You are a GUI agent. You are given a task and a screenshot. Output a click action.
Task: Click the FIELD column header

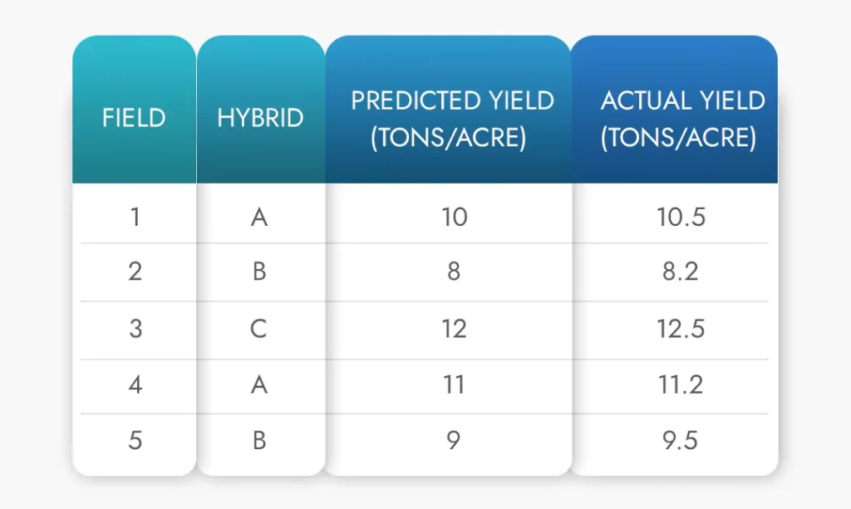click(134, 118)
